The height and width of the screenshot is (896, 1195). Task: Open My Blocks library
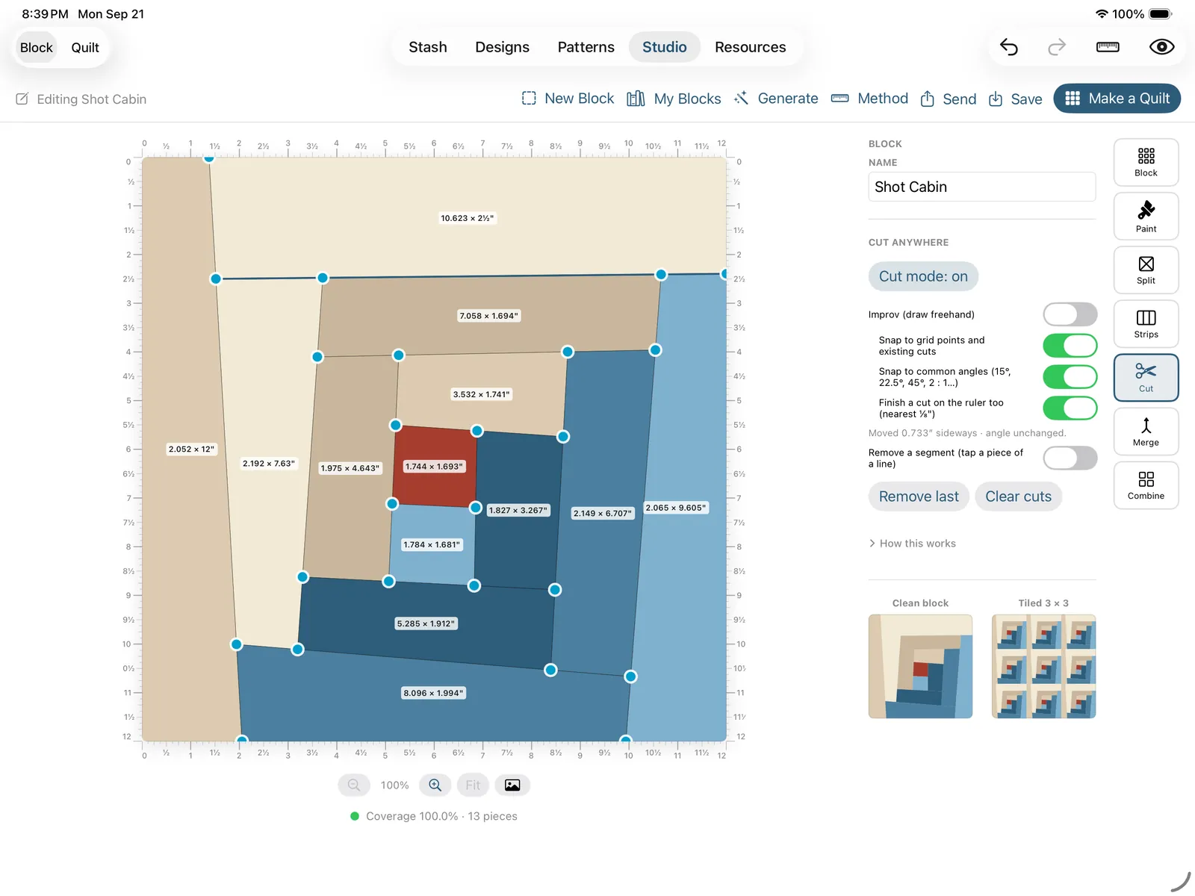click(674, 99)
